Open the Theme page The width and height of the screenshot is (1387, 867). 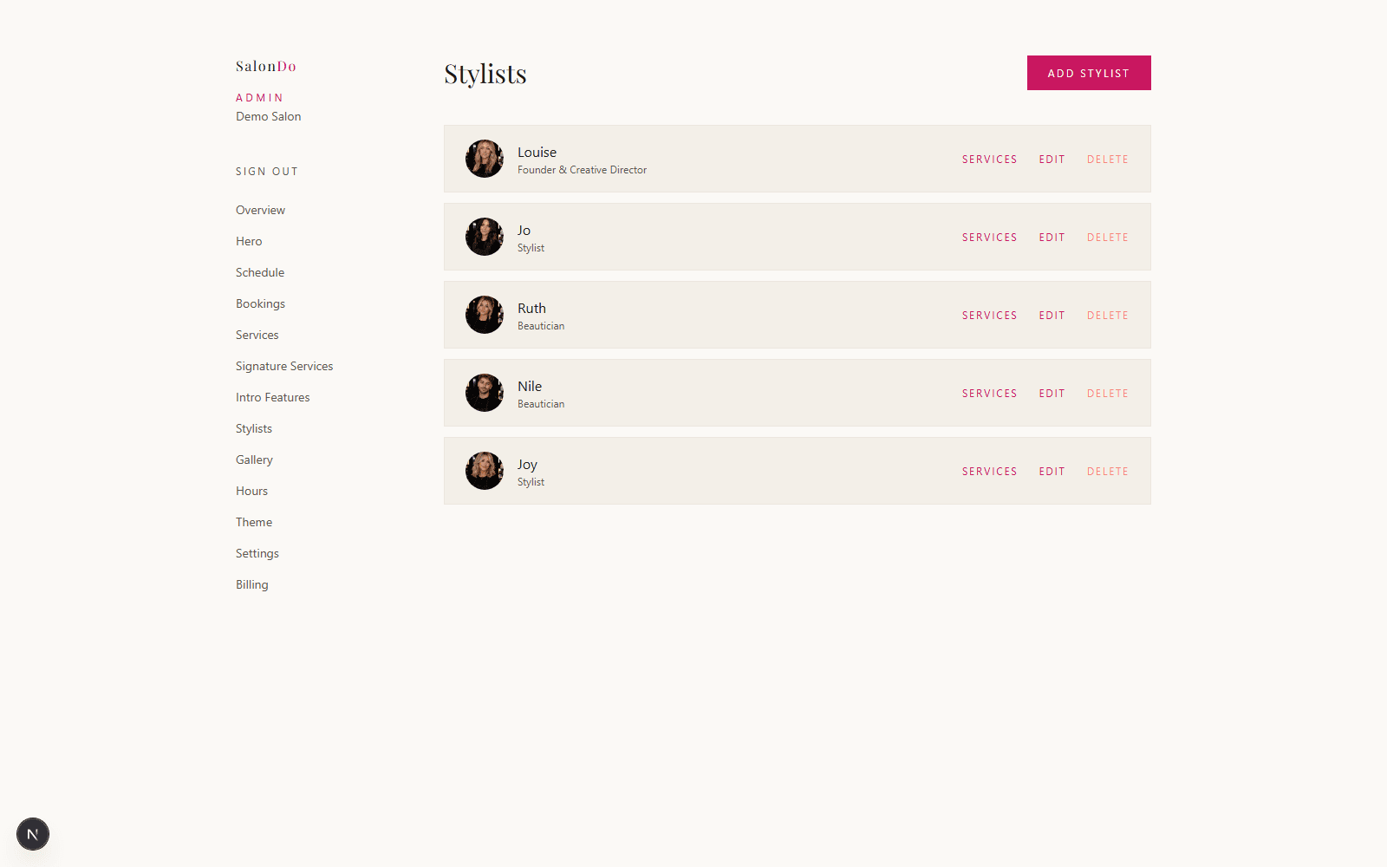pyautogui.click(x=254, y=522)
